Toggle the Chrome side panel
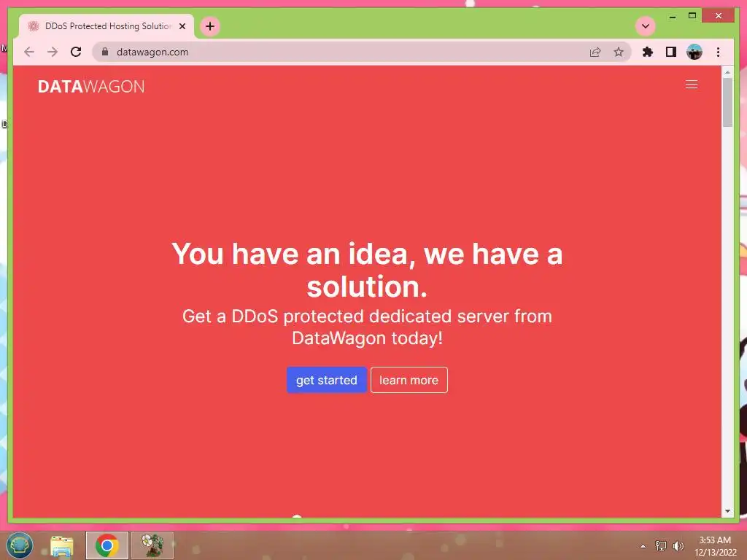This screenshot has height=560, width=747. (x=671, y=52)
